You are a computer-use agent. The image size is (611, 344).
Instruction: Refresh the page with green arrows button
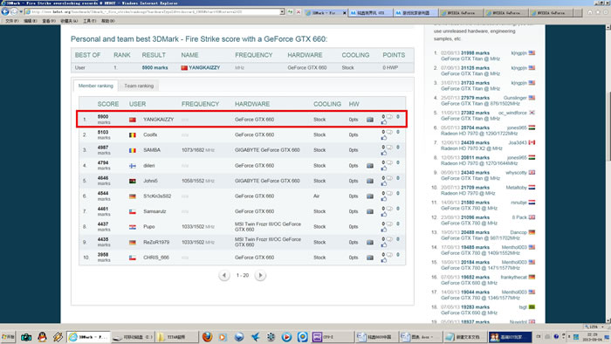tap(291, 12)
